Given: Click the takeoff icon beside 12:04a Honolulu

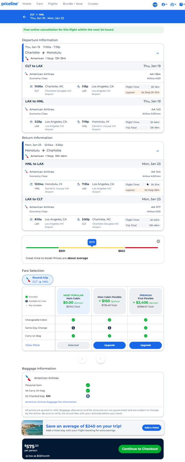Looking at the screenshot, I should 31,184.
